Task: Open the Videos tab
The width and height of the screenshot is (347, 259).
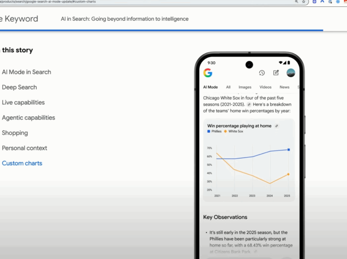Action: [x=265, y=87]
